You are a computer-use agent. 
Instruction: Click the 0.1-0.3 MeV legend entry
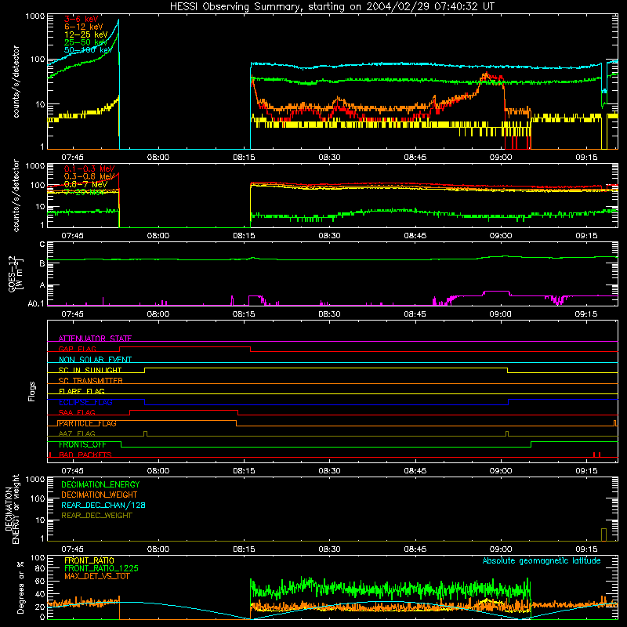[89, 169]
